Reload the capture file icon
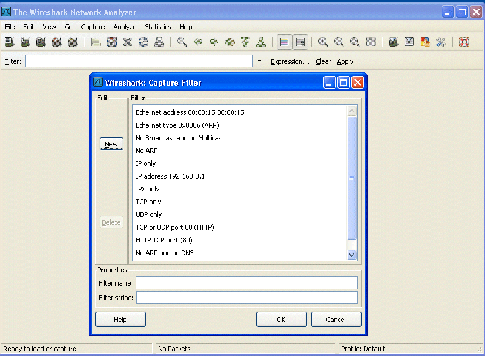The width and height of the screenshot is (485, 356). [x=143, y=42]
